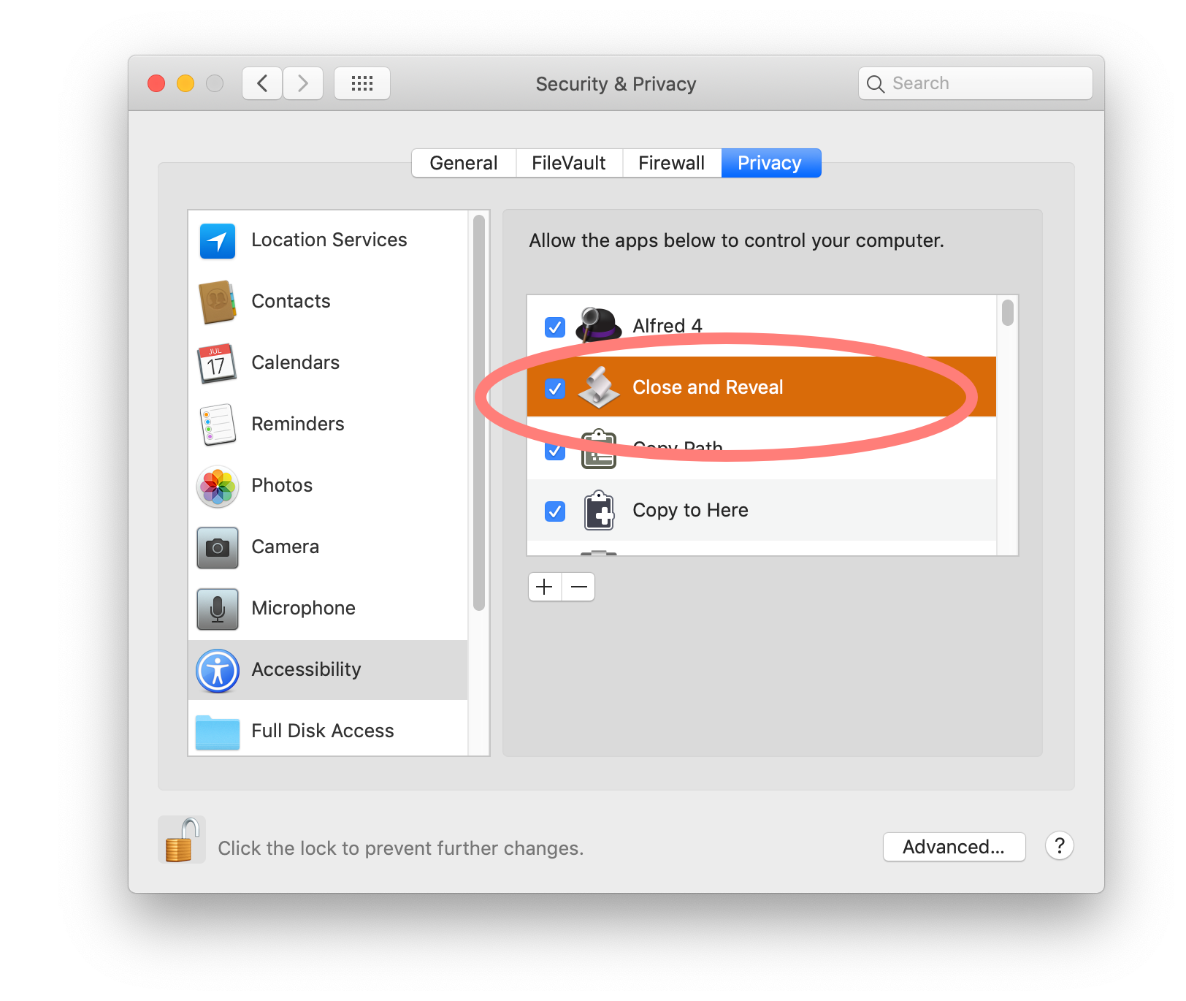The width and height of the screenshot is (1186, 1001).
Task: Toggle the Copy to Here checkbox
Action: tap(555, 511)
